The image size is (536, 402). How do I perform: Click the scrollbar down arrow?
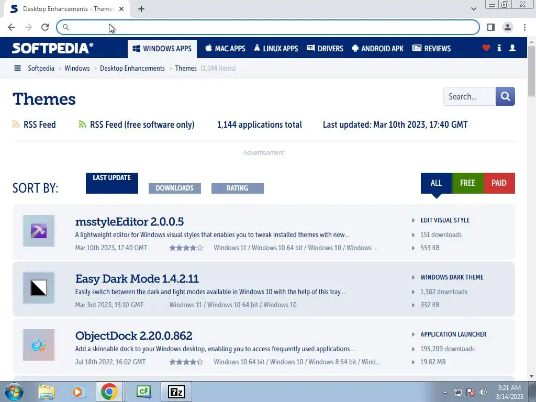[x=531, y=376]
